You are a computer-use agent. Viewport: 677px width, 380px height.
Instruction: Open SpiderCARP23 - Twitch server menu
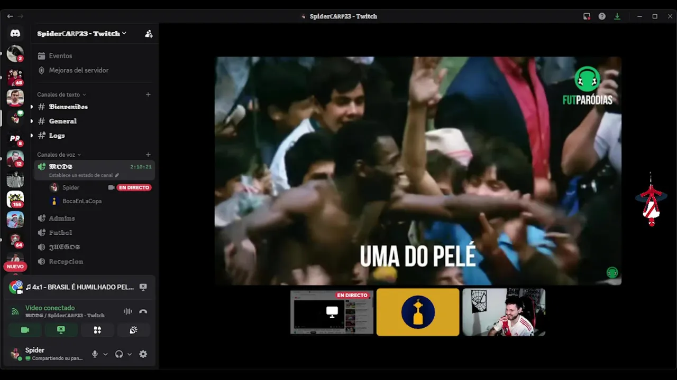82,33
